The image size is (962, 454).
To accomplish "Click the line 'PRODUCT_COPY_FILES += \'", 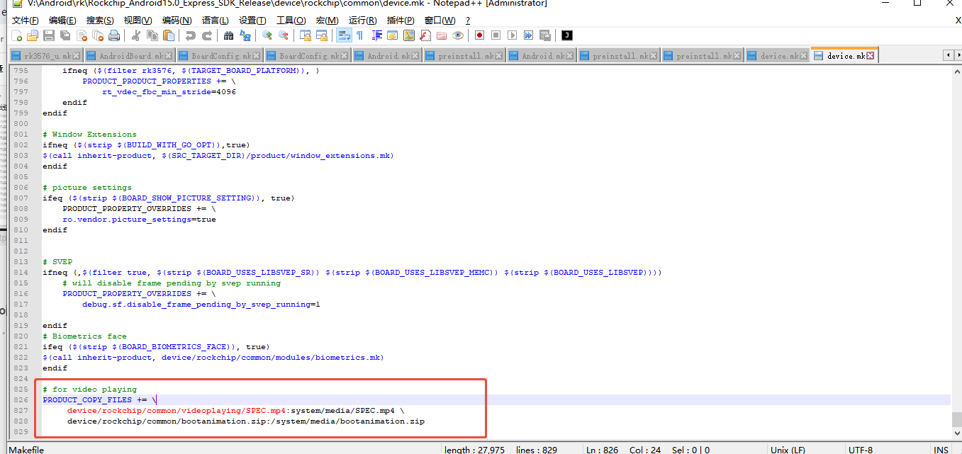I will pyautogui.click(x=99, y=400).
